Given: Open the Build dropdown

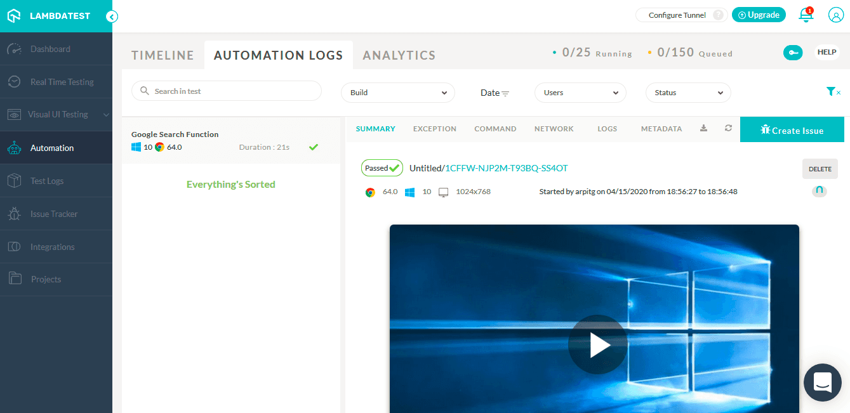Looking at the screenshot, I should [x=398, y=93].
